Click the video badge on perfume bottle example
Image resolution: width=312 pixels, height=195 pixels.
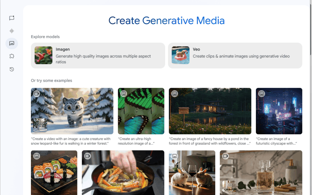tap(225, 156)
